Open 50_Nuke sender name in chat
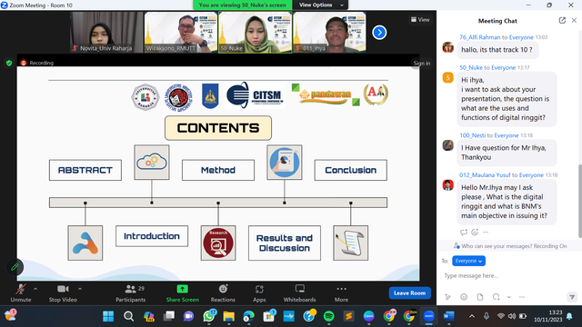 click(x=471, y=67)
